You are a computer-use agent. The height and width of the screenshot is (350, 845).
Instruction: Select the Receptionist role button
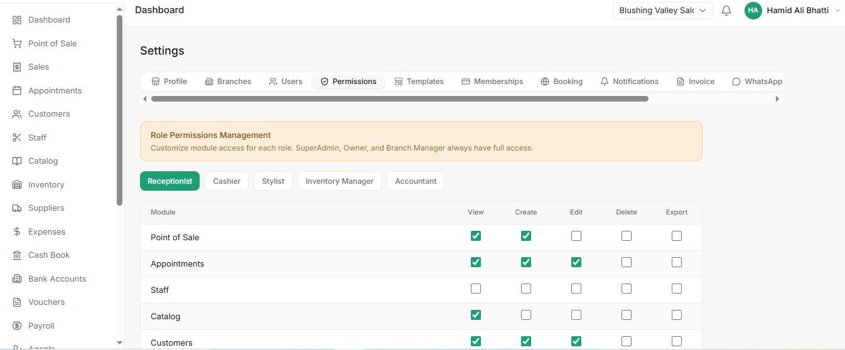point(170,181)
